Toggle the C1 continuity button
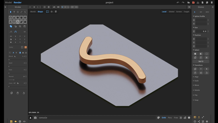 pos(76,7)
